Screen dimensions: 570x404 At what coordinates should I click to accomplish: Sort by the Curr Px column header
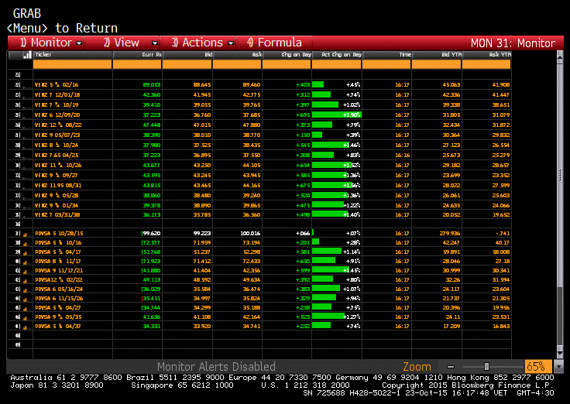tap(137, 54)
